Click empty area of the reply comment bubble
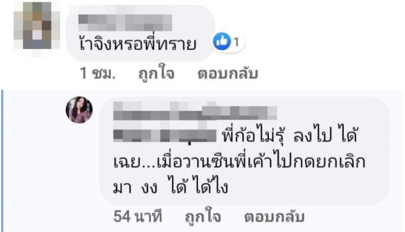The height and width of the screenshot is (232, 405). [x=310, y=187]
